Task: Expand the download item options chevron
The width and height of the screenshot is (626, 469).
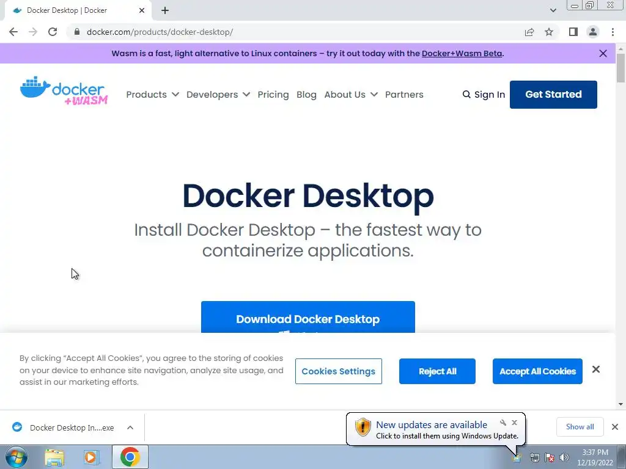Action: pyautogui.click(x=130, y=427)
